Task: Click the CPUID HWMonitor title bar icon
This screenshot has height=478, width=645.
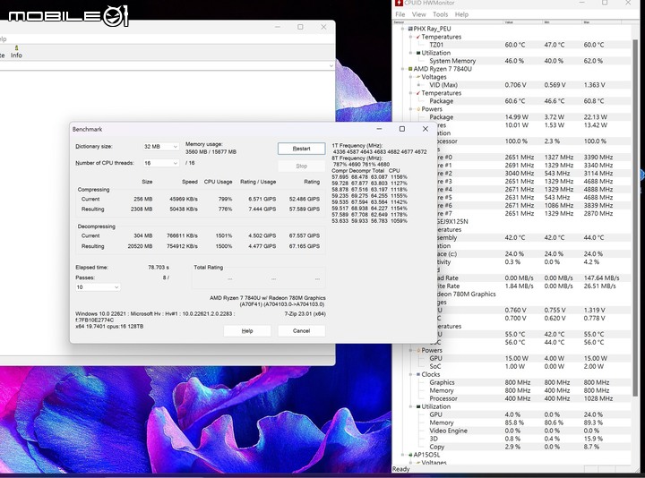Action: tap(398, 3)
